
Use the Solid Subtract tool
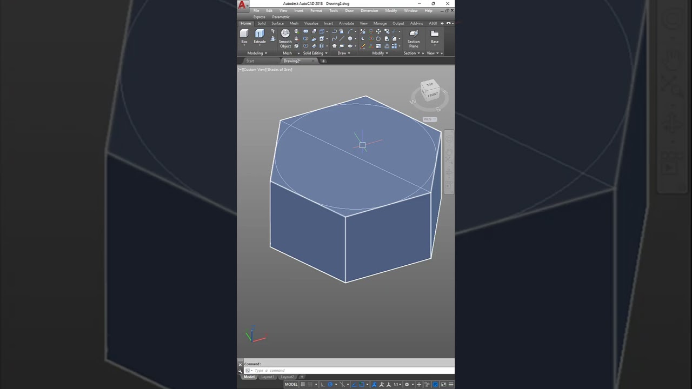305,38
